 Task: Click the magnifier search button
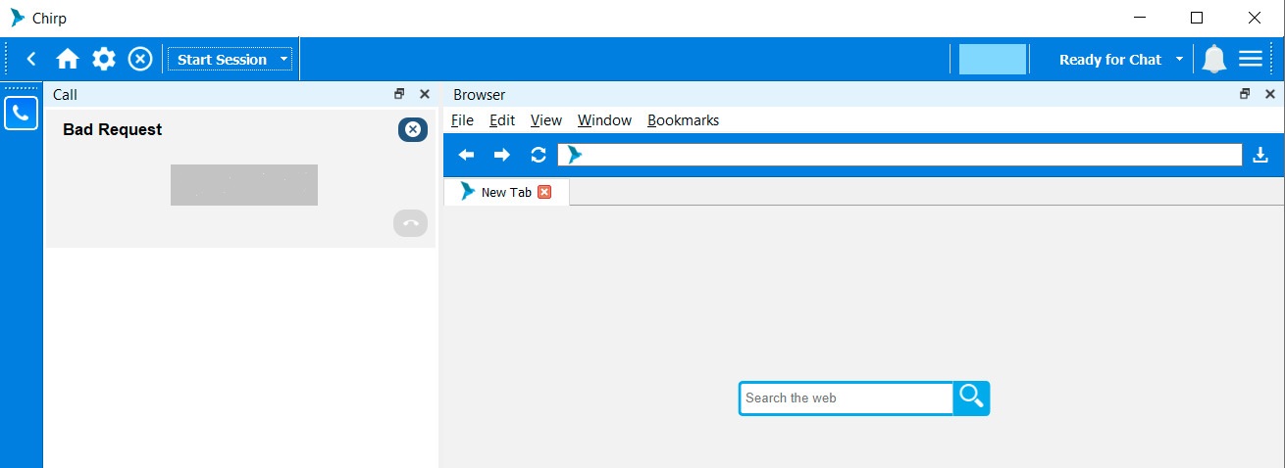point(971,398)
